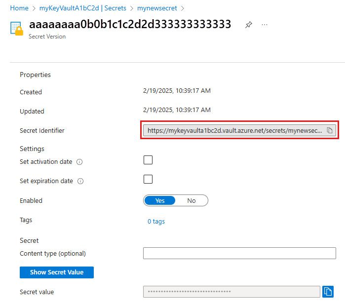Click the Secret section heading
The image size is (345, 307).
click(29, 240)
